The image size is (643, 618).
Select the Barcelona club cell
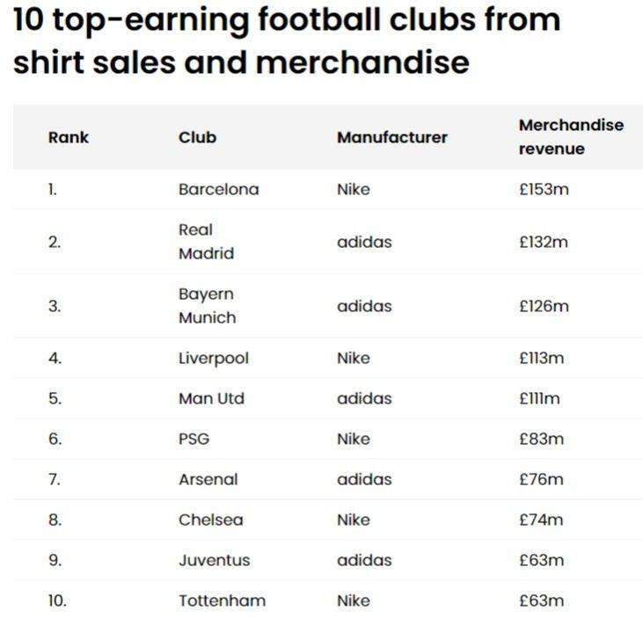tap(218, 189)
